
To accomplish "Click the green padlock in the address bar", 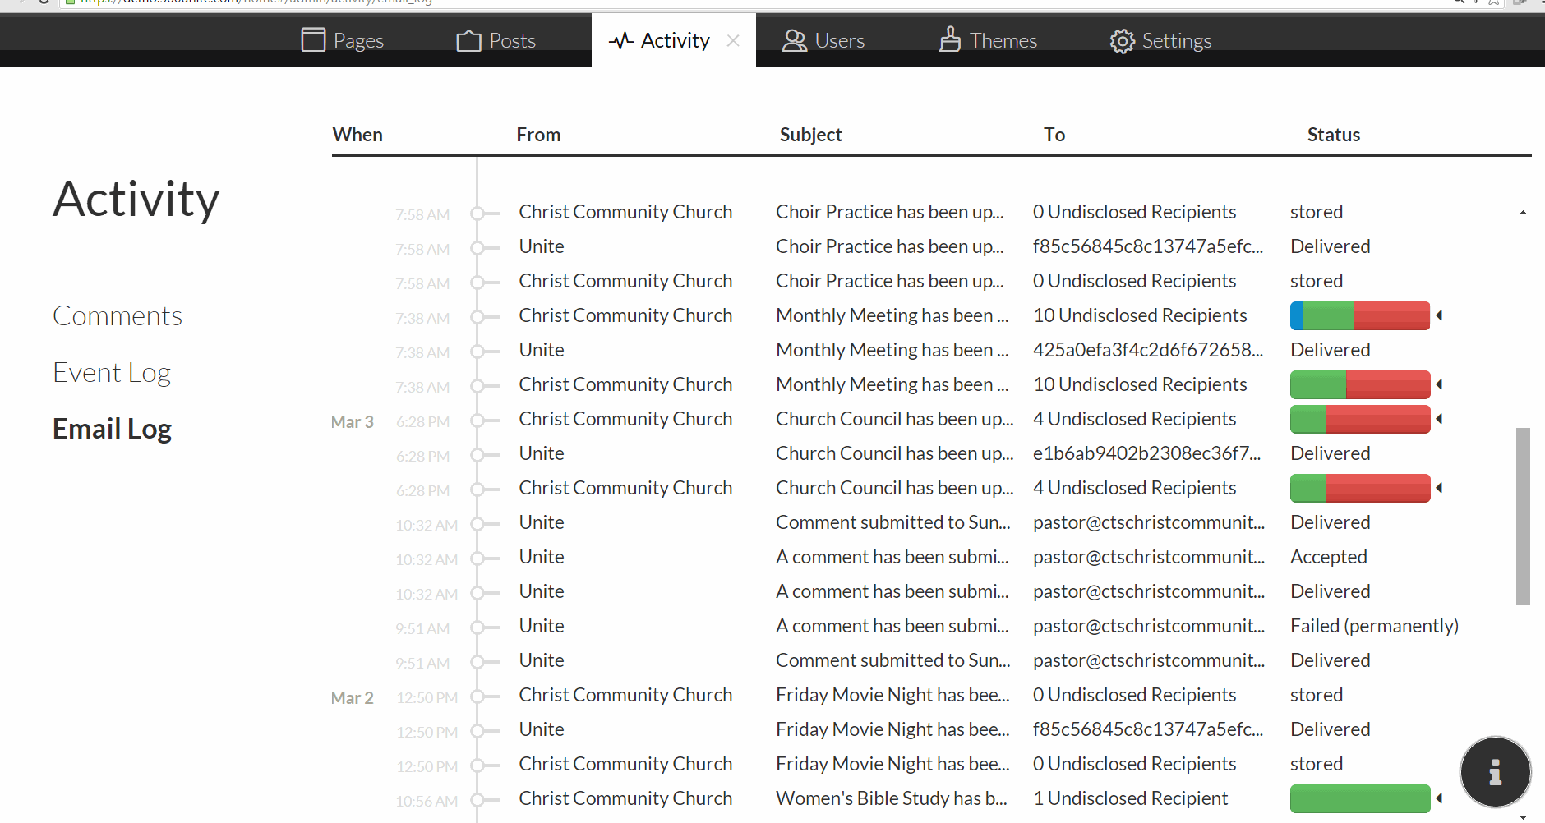I will pyautogui.click(x=68, y=2).
